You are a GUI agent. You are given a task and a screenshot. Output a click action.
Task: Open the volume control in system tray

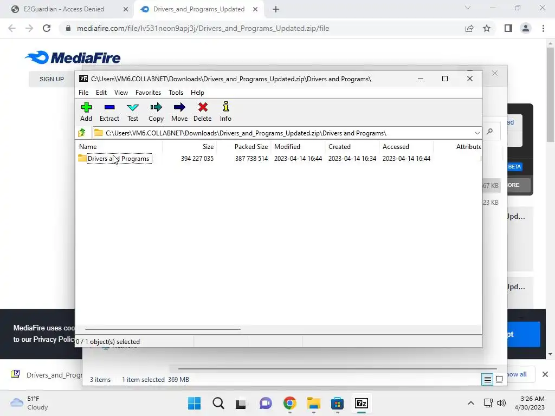pyautogui.click(x=501, y=403)
